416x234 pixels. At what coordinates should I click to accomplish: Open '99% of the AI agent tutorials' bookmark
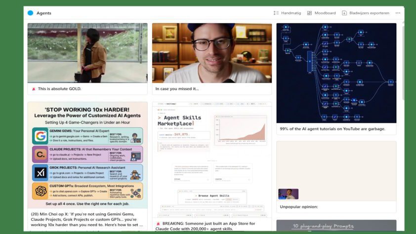[332, 129]
